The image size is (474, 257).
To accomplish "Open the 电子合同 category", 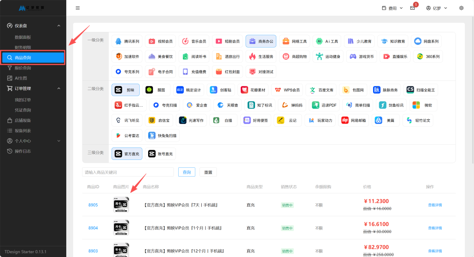I will (x=161, y=72).
